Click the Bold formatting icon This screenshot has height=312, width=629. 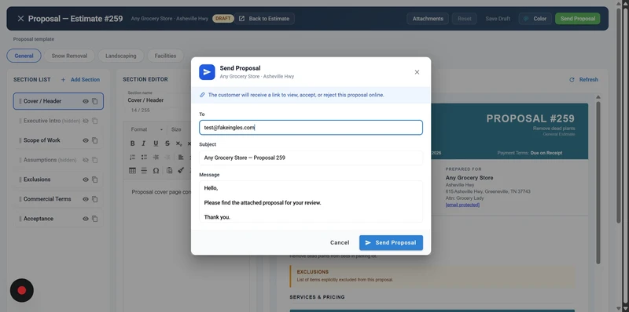coord(132,143)
